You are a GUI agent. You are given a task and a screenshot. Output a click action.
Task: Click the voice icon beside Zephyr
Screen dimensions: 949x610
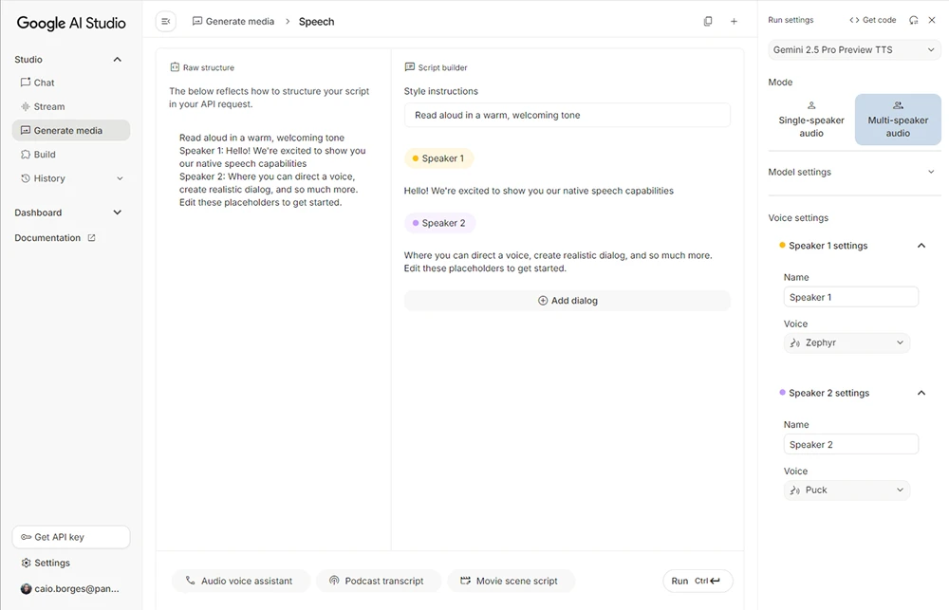(795, 342)
